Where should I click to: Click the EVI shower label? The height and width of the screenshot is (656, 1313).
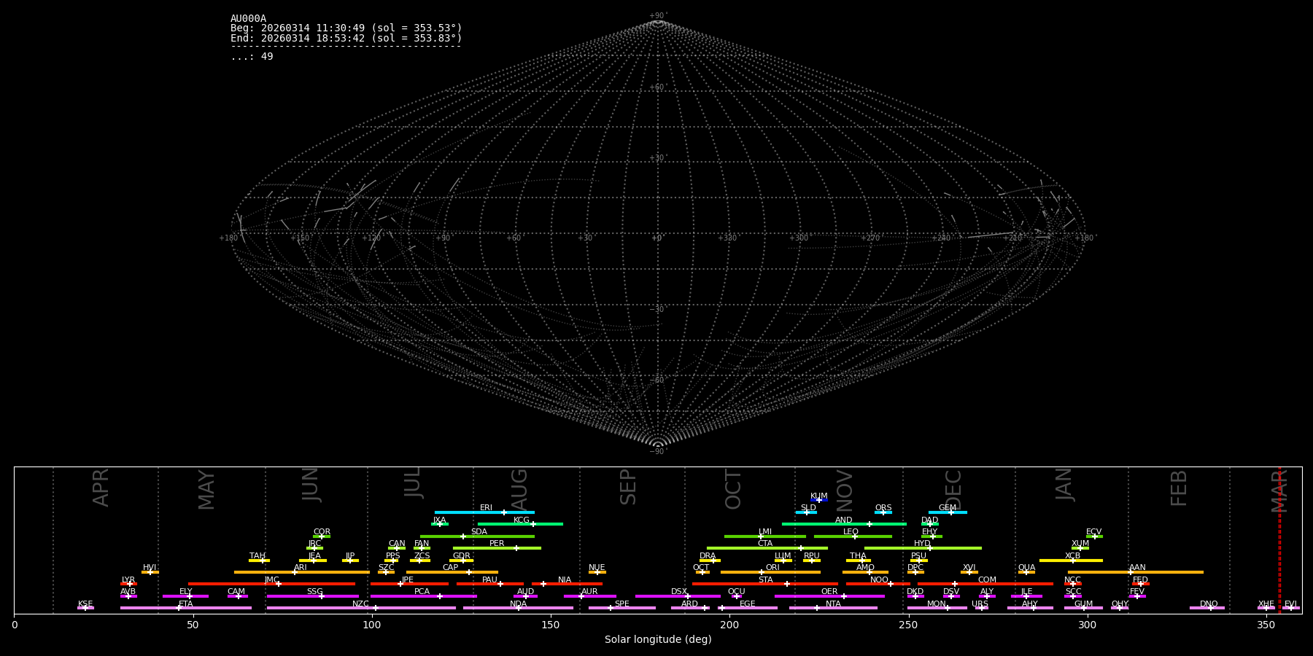pos(1290,604)
